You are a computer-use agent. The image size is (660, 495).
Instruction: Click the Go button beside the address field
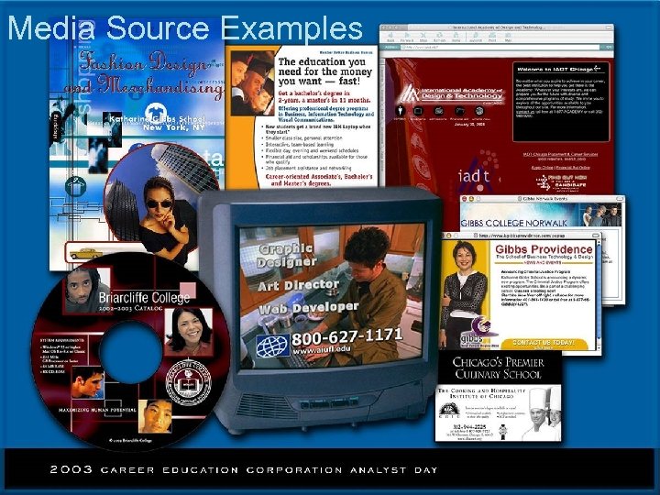(x=608, y=47)
